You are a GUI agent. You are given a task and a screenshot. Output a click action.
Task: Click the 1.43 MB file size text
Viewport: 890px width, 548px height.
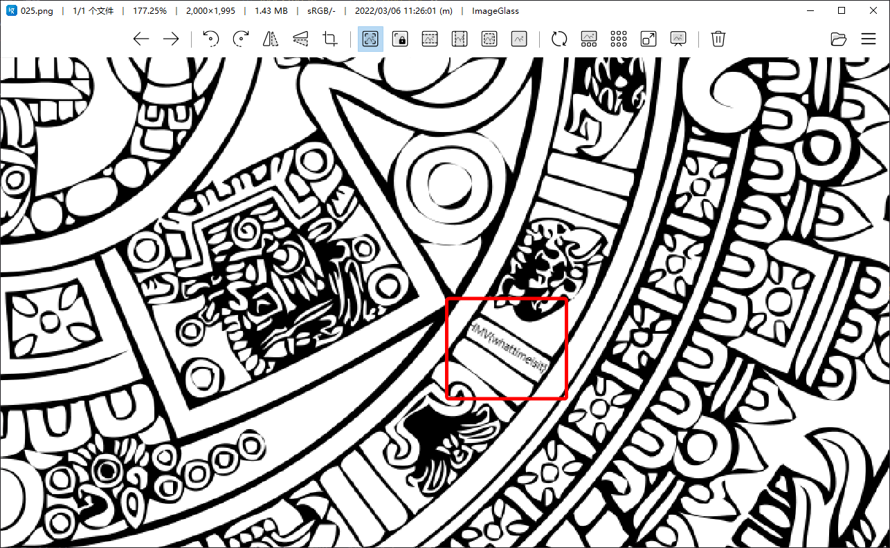272,11
